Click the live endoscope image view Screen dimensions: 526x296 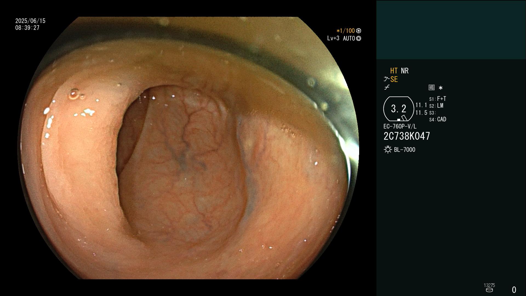pyautogui.click(x=188, y=148)
